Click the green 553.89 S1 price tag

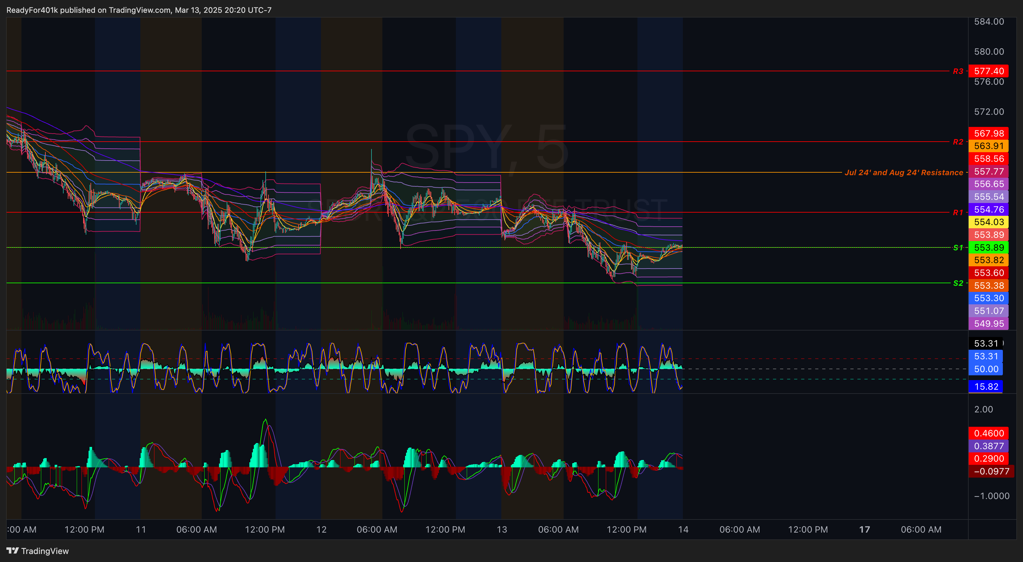click(x=988, y=247)
